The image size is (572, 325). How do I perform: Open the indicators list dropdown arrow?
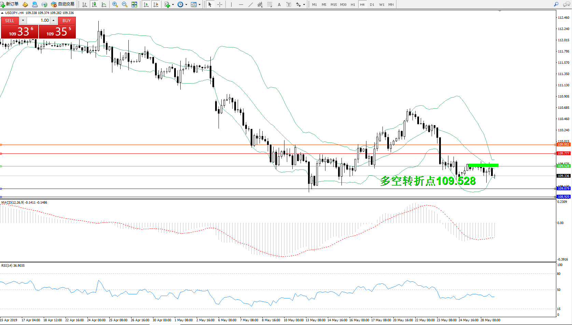pos(173,4)
